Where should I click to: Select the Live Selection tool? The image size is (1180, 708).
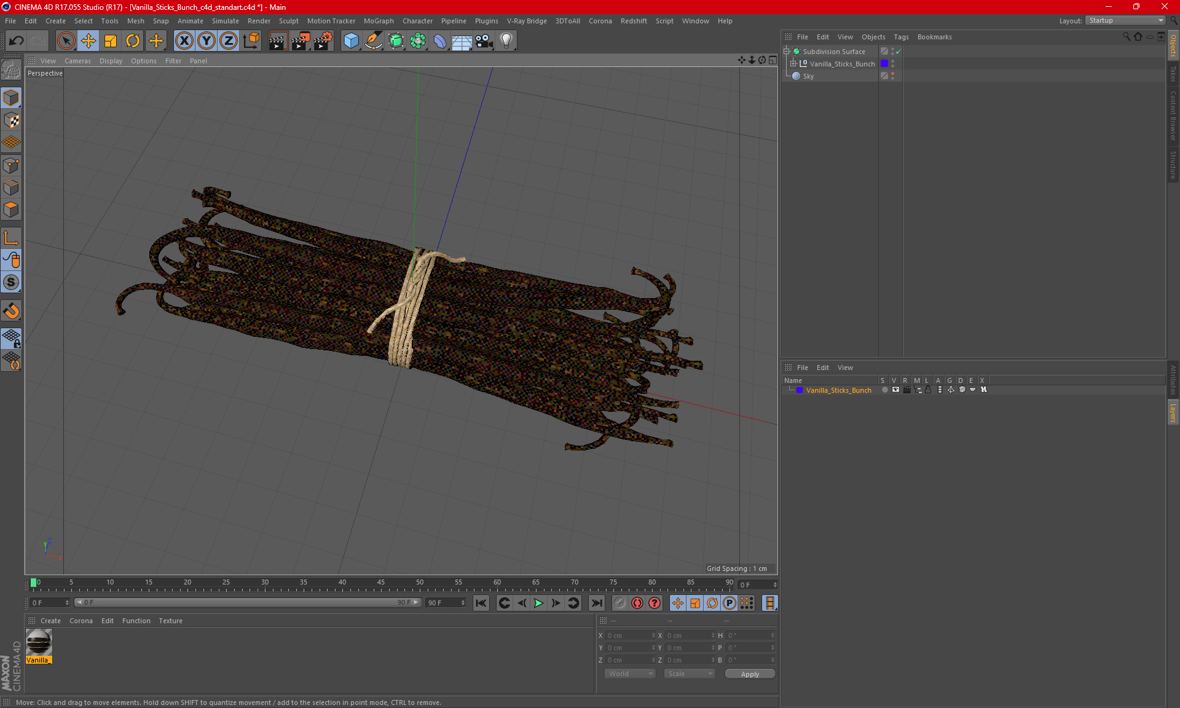click(x=66, y=41)
